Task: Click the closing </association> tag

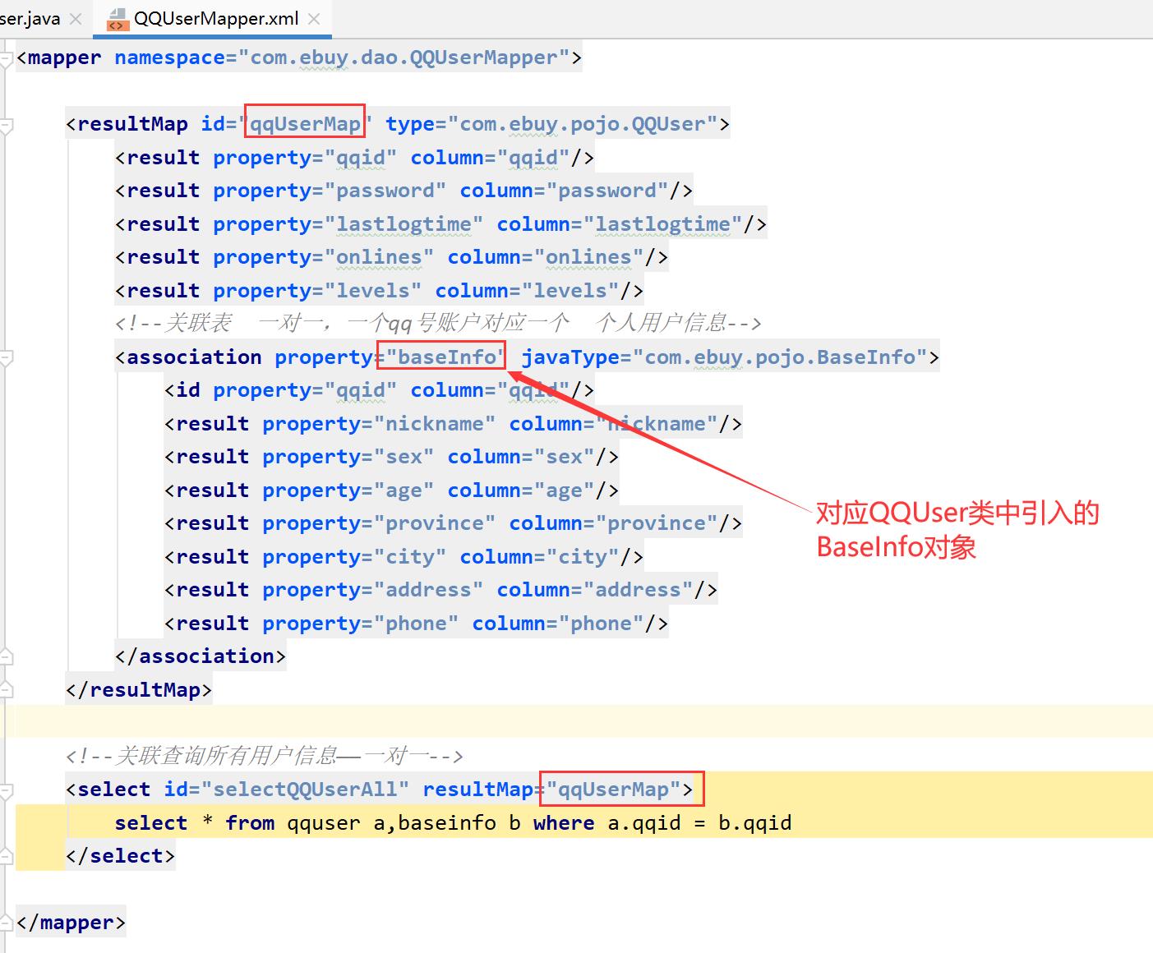Action: (201, 656)
